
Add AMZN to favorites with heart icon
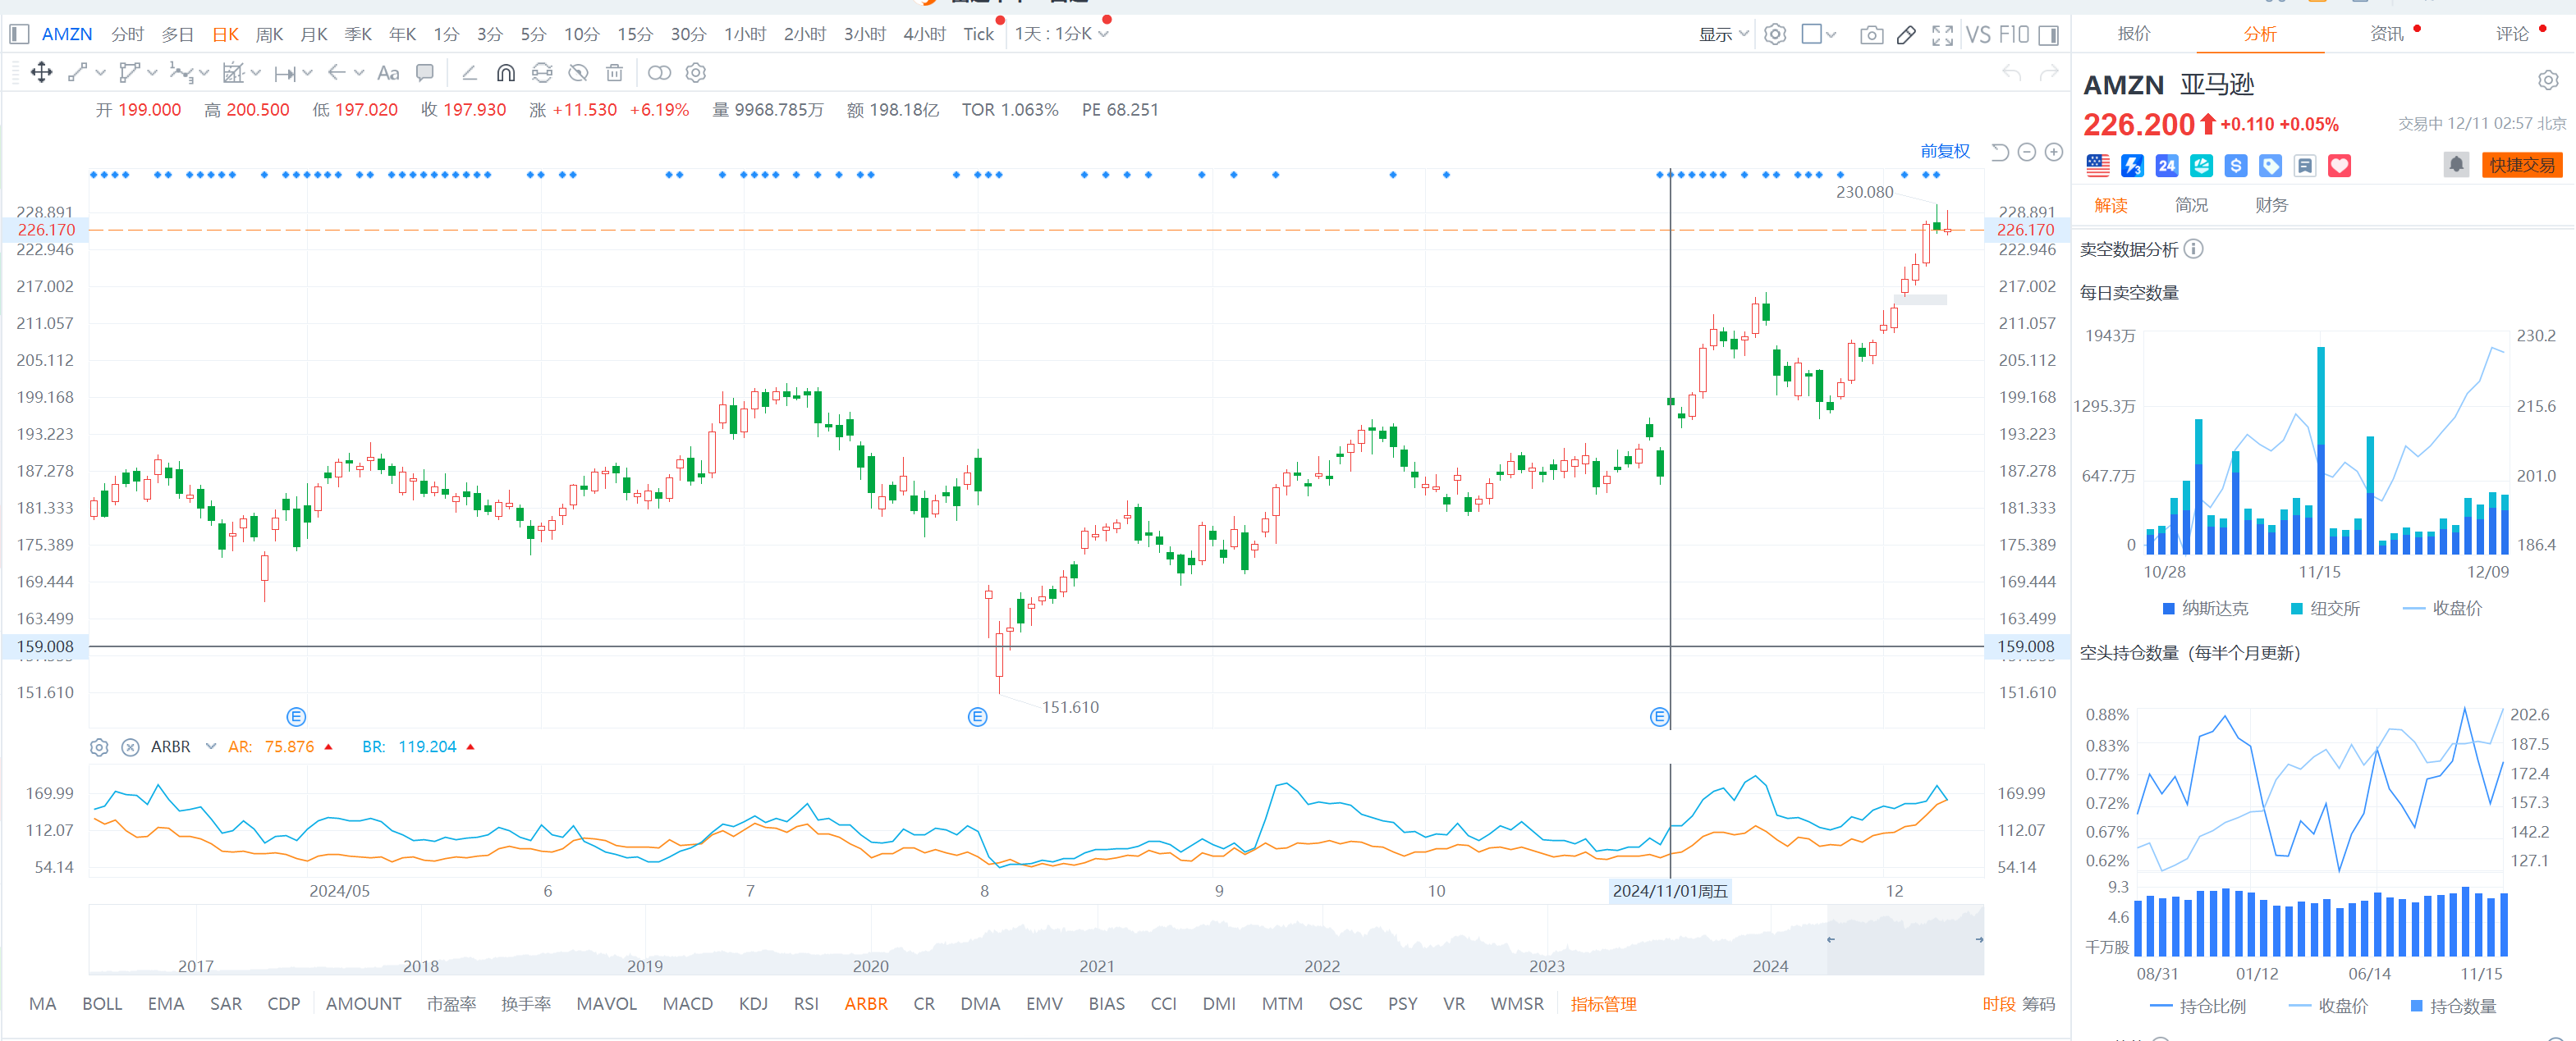(2339, 166)
